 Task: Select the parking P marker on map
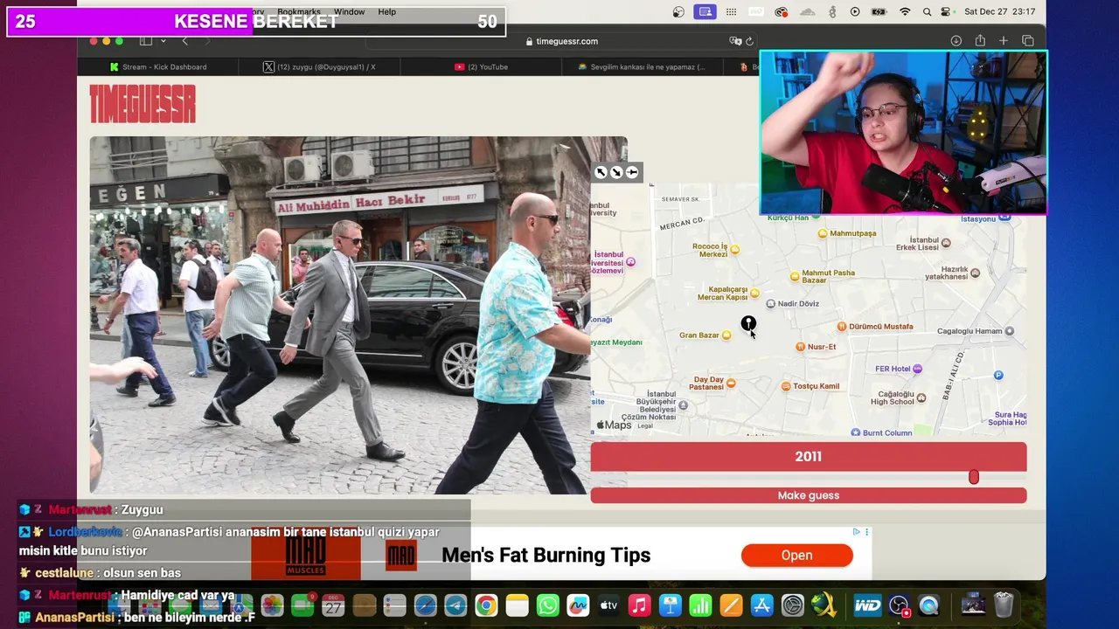pos(998,375)
